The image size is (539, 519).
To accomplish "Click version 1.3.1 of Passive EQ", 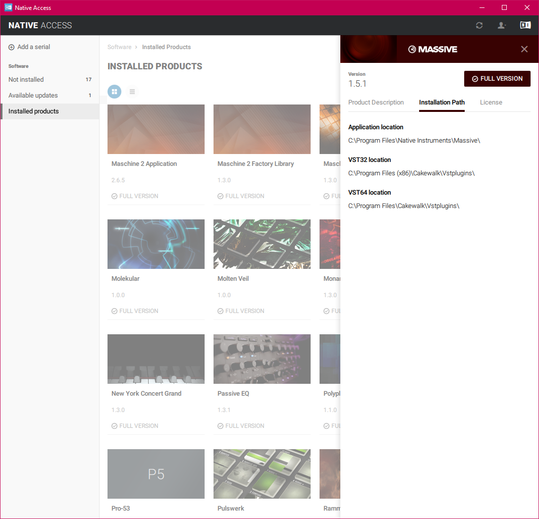I will coord(224,410).
